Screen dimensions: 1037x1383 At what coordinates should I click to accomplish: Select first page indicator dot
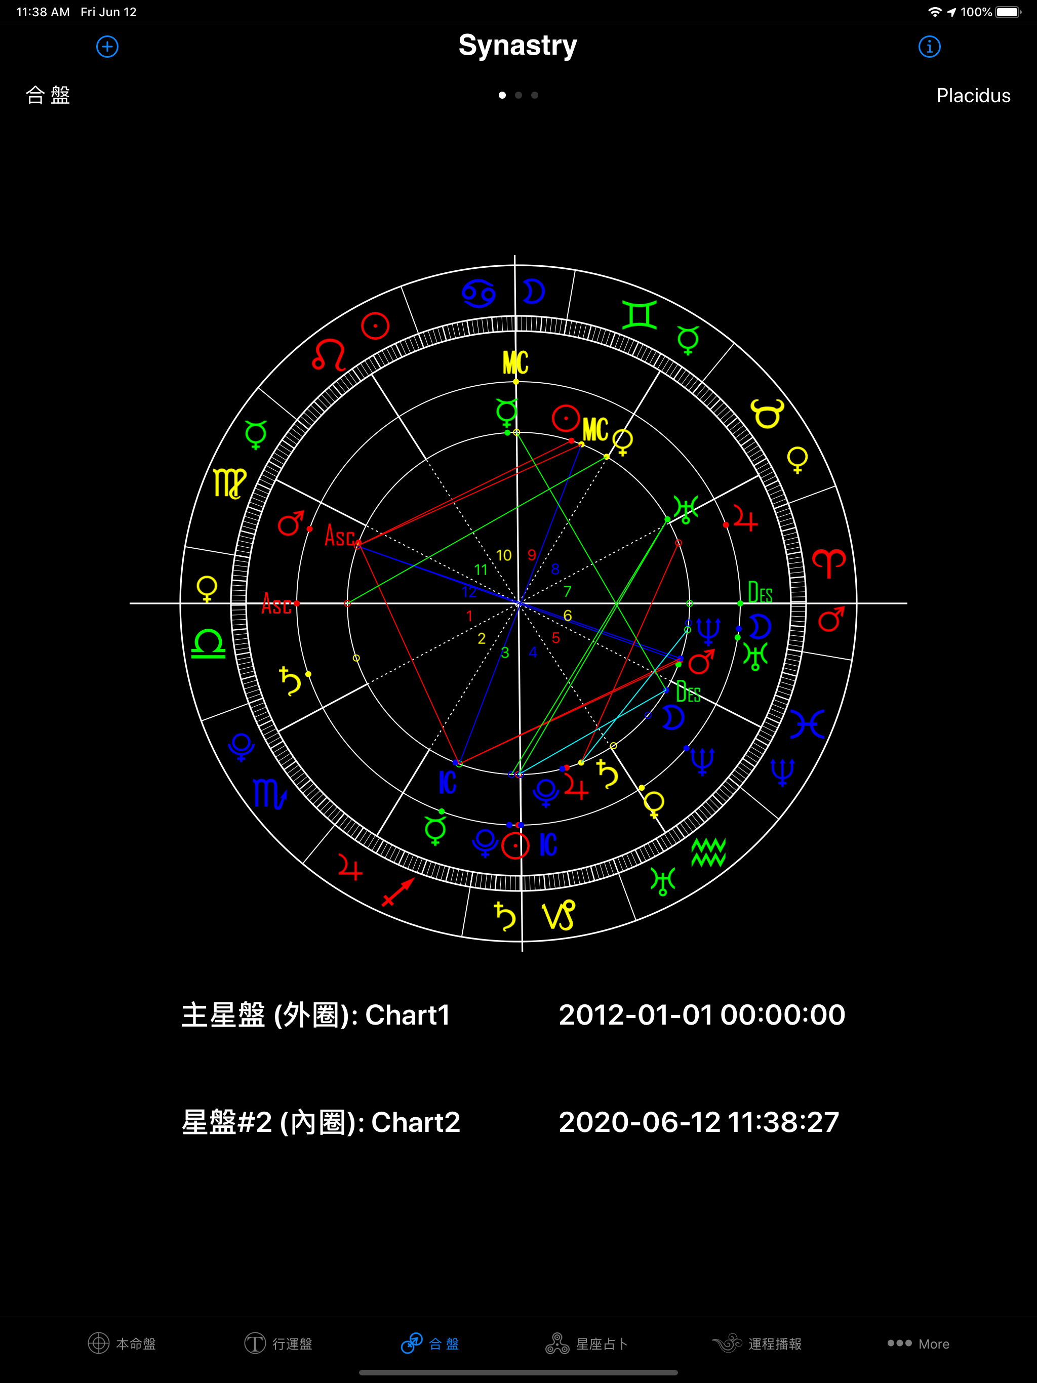(x=502, y=95)
